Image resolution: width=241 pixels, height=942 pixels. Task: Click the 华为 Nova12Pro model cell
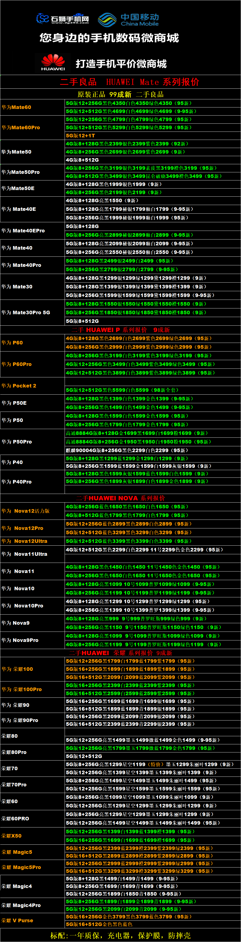32,528
